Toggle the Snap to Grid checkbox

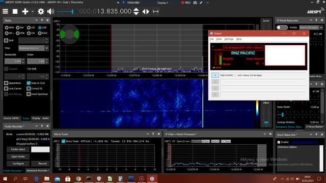click(29, 83)
